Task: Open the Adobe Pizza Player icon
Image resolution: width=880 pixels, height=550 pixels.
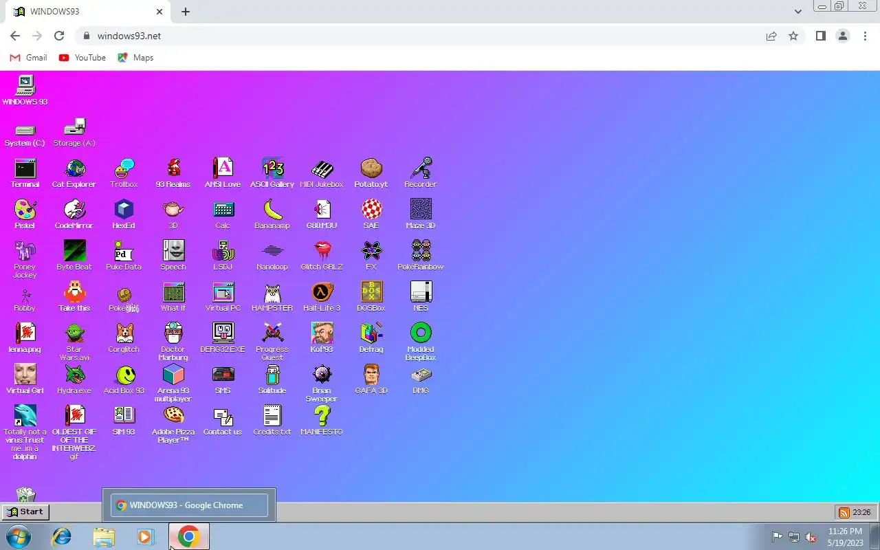Action: click(x=173, y=416)
